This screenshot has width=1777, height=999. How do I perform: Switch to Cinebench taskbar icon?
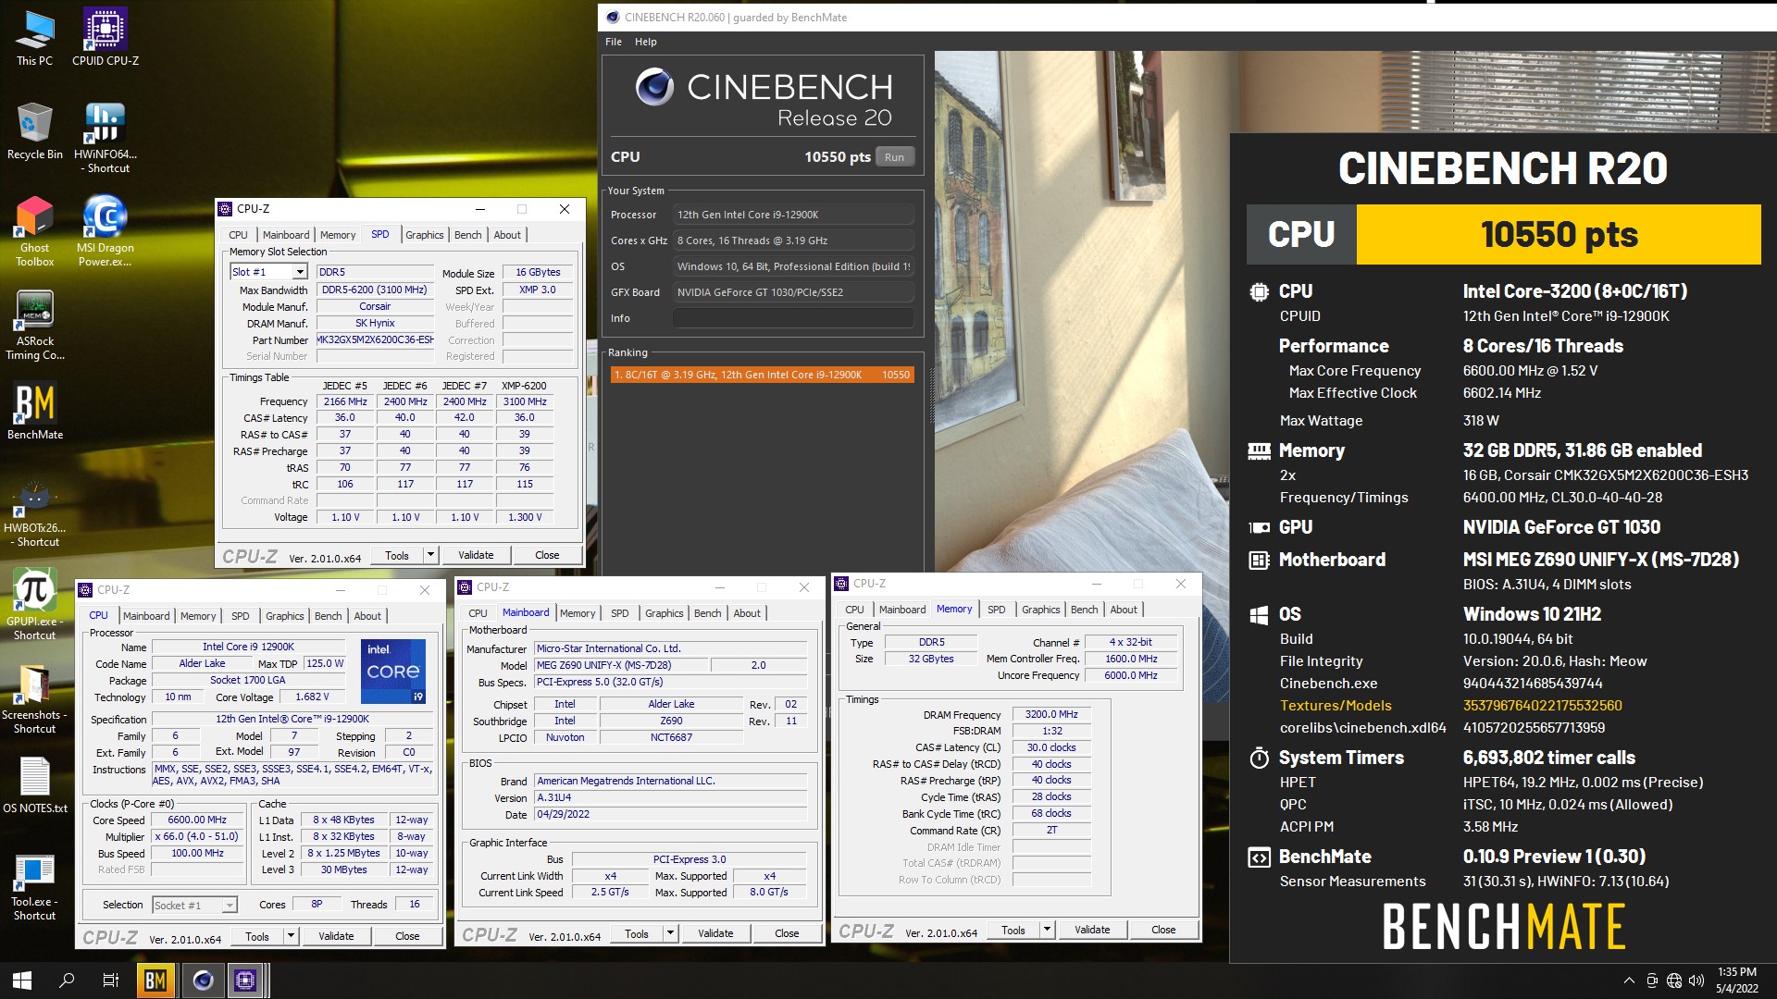[x=203, y=980]
